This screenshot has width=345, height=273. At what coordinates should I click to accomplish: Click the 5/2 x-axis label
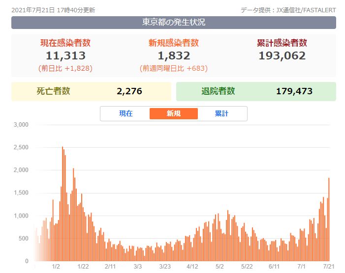coord(220,267)
